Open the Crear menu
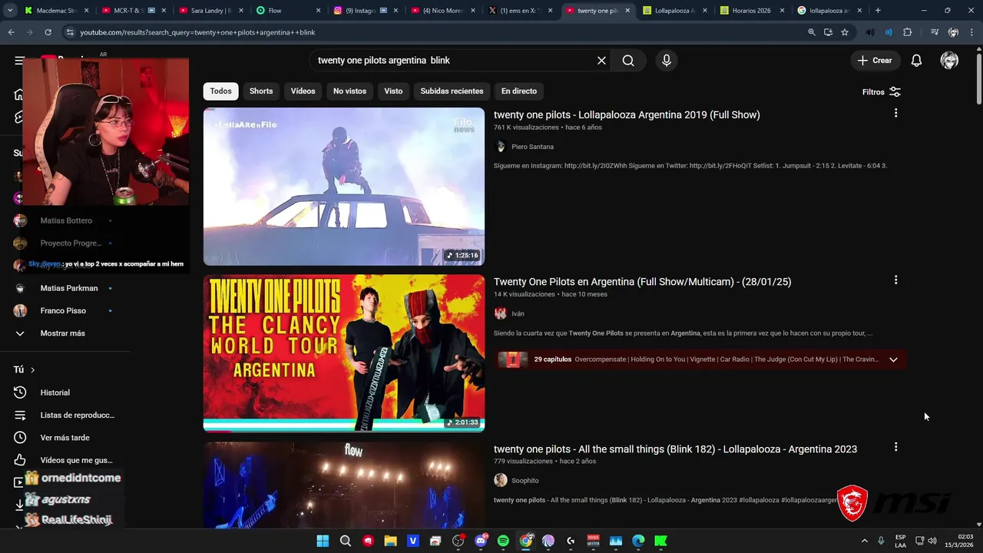The width and height of the screenshot is (983, 553). click(x=875, y=61)
